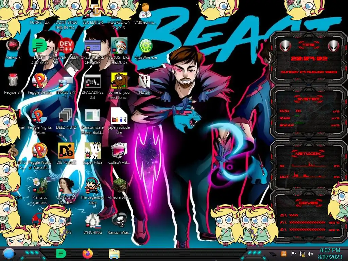Screen dimensions: 348x261
Task: Select the NETWORK header on the widget
Action: click(309, 154)
